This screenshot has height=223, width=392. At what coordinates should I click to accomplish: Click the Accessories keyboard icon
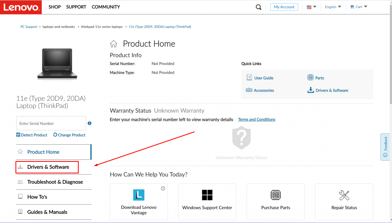tap(249, 90)
